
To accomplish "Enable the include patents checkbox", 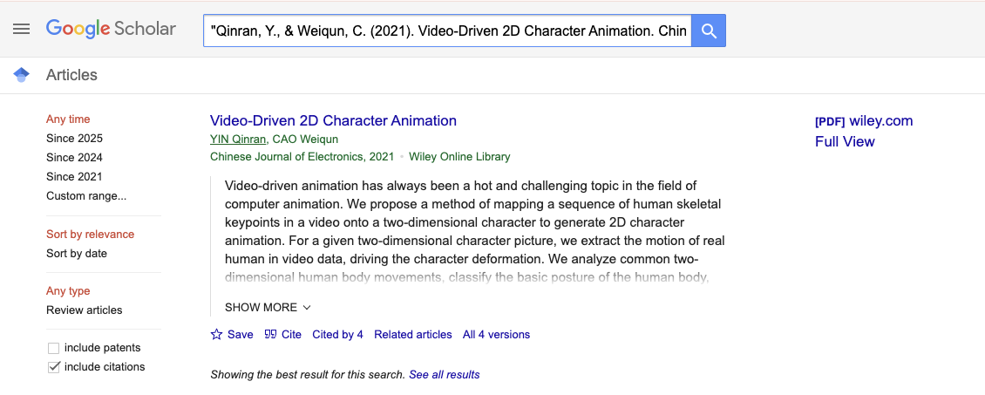I will coord(54,348).
